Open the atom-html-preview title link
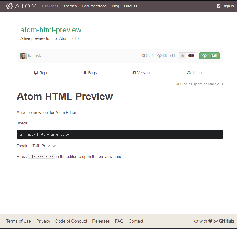Viewport: 237px width, 229px height. coord(51,30)
